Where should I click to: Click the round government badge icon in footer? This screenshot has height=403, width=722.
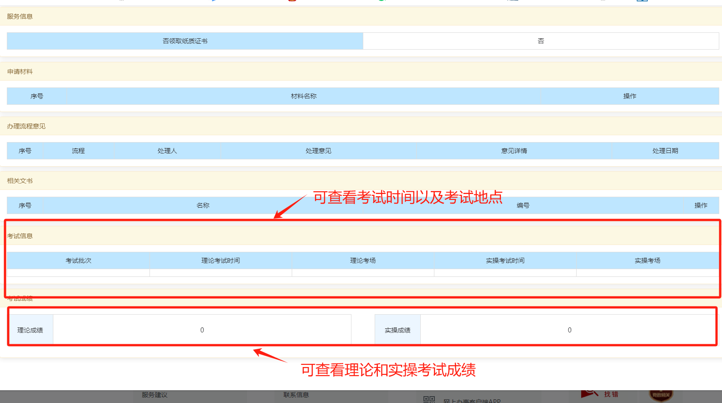pyautogui.click(x=660, y=395)
